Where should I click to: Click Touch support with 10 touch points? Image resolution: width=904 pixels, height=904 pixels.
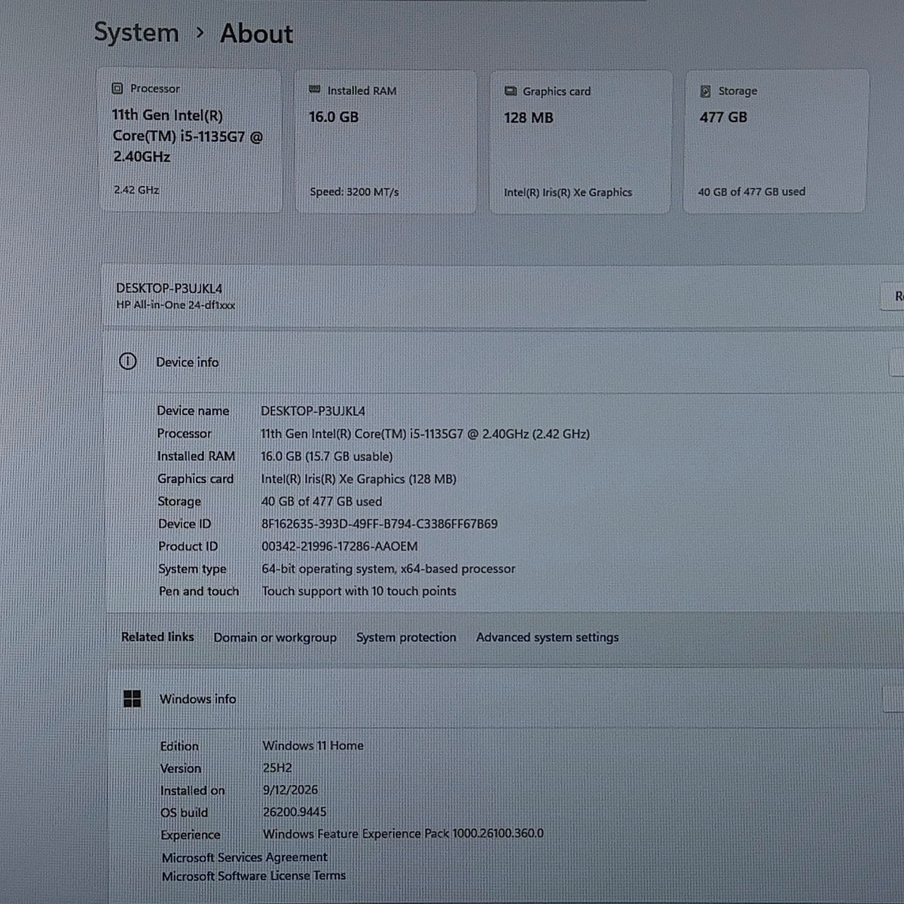pyautogui.click(x=359, y=591)
